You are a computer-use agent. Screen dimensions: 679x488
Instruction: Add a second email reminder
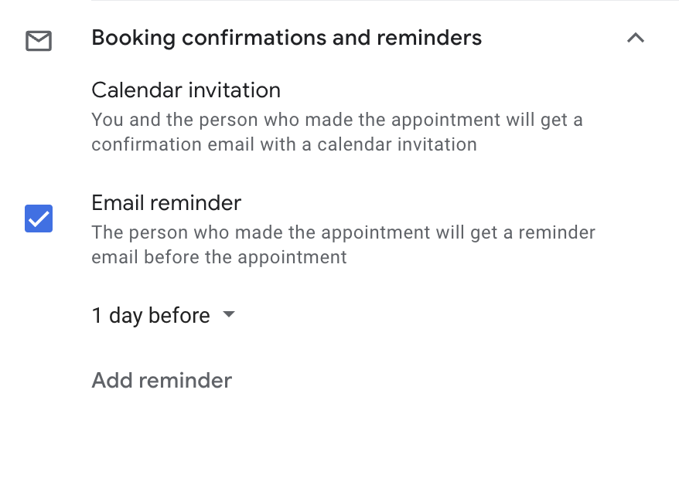162,380
